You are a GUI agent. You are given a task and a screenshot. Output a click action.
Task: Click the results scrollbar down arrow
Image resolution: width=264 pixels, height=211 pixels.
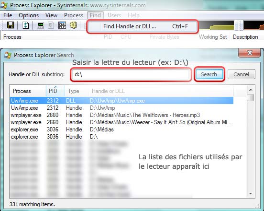[x=251, y=193]
